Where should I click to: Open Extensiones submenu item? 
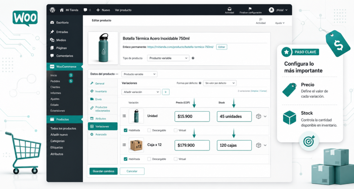click(x=58, y=110)
